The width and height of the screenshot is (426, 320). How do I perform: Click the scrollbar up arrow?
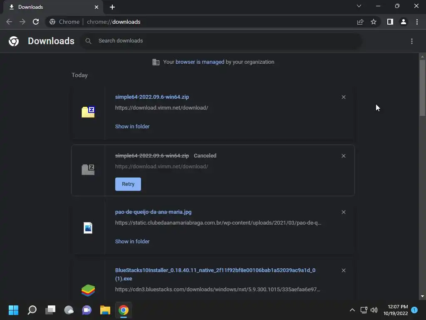422,56
